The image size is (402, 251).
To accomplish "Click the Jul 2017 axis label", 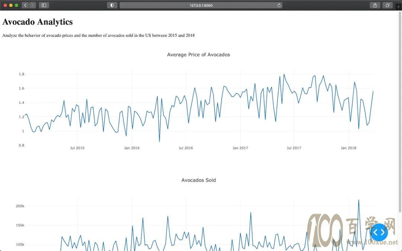I will (294, 148).
